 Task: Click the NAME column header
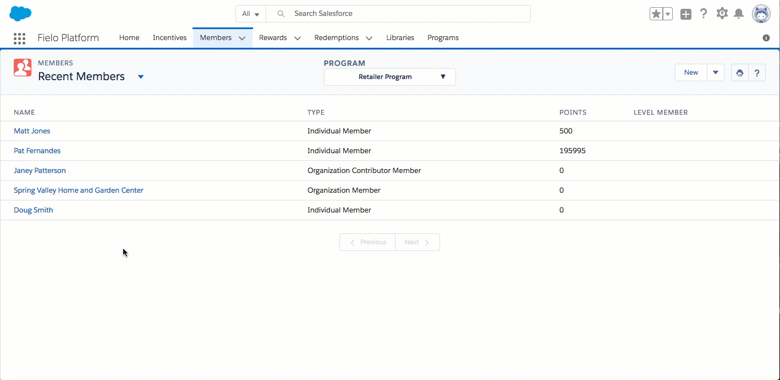pos(24,113)
